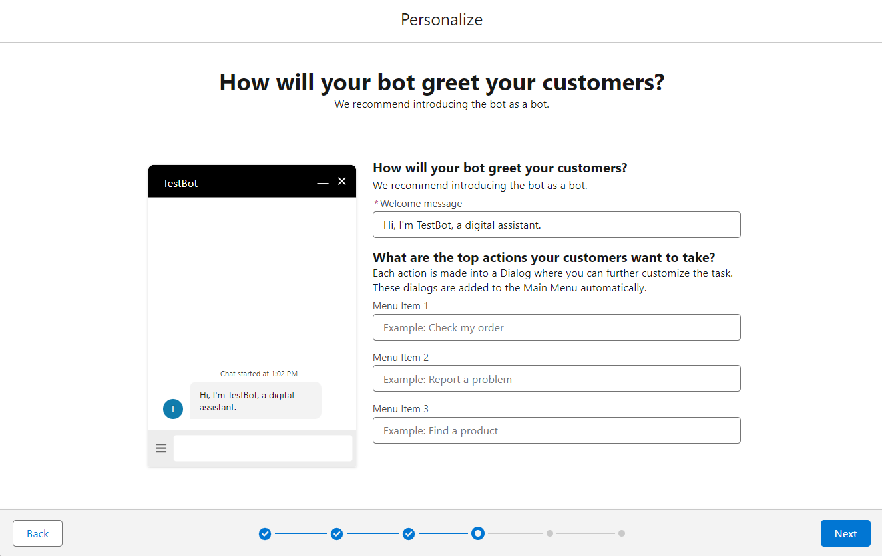
Task: Select the second completed progress step checkmark
Action: pyautogui.click(x=337, y=533)
